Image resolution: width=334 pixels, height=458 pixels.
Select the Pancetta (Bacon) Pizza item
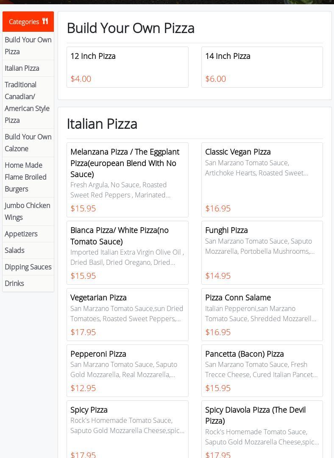[x=262, y=370]
